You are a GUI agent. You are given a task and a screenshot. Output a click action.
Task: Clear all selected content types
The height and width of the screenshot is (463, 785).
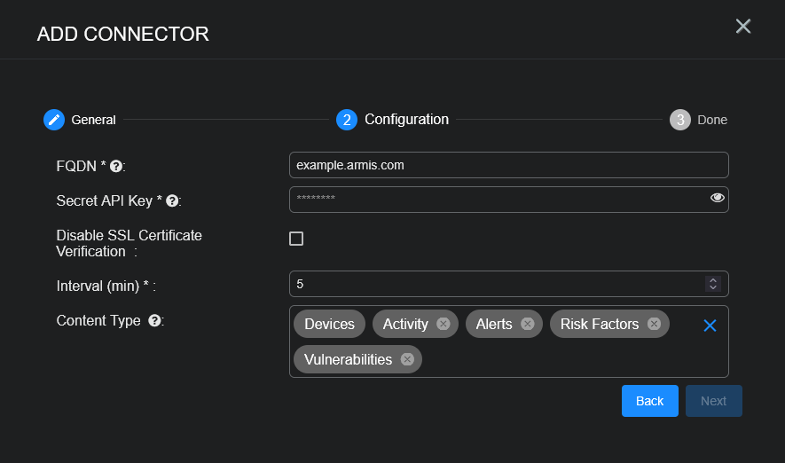pyautogui.click(x=710, y=326)
